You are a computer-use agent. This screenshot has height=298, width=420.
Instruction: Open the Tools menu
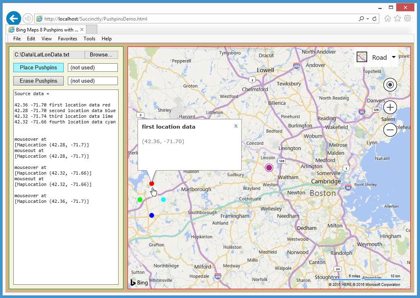point(89,39)
